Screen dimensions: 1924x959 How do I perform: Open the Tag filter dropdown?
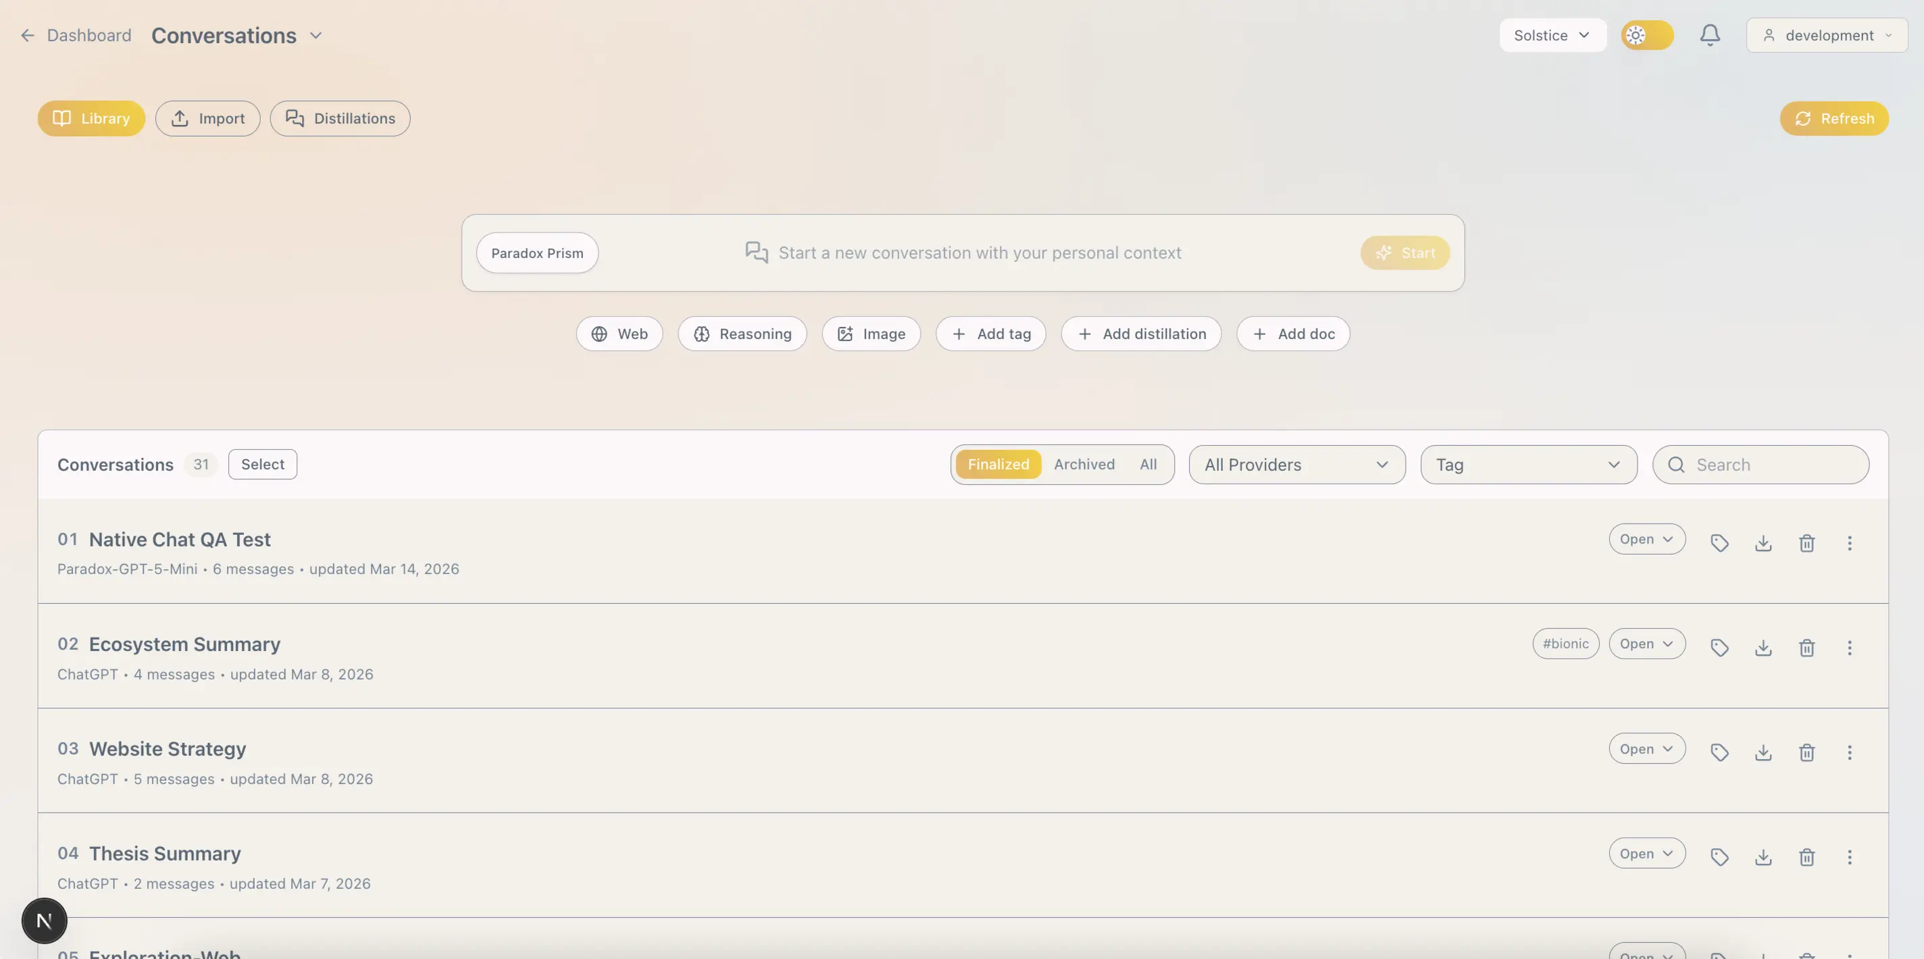click(x=1528, y=464)
